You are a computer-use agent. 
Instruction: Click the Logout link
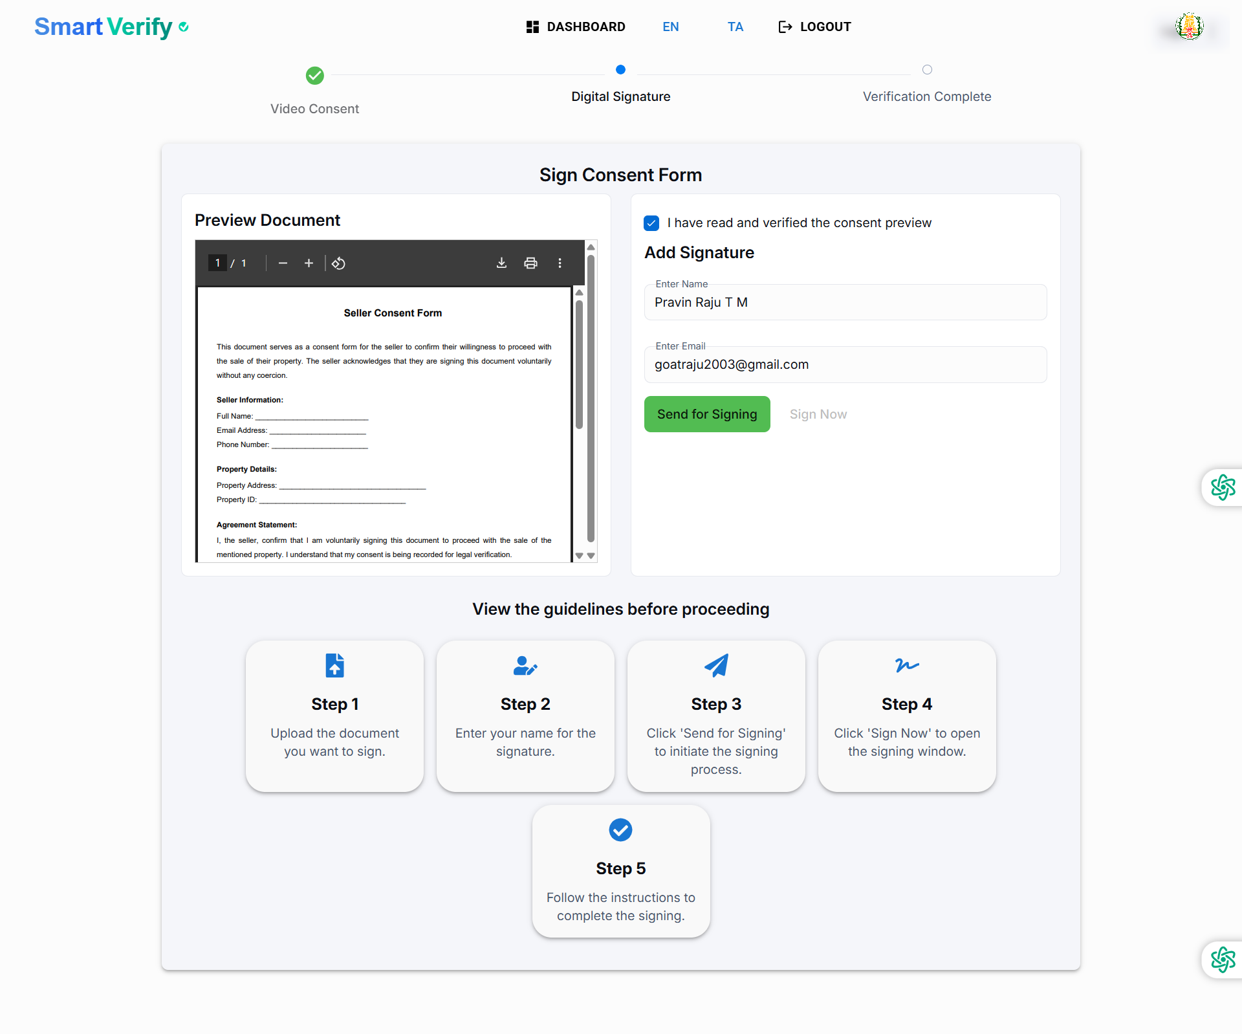tap(814, 27)
